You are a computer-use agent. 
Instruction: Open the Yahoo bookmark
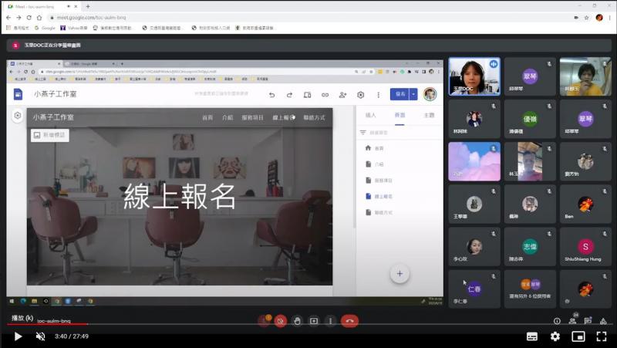(73, 28)
